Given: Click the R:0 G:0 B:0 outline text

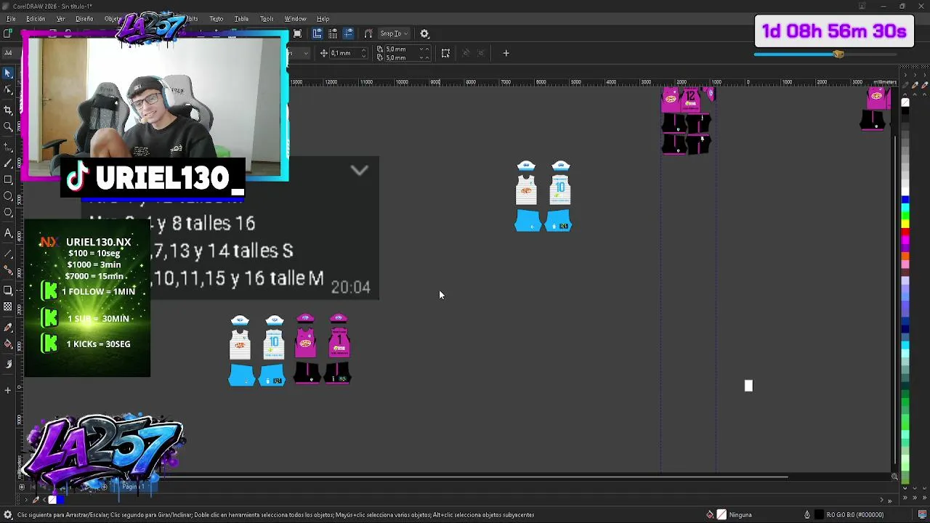Looking at the screenshot, I should (x=855, y=515).
